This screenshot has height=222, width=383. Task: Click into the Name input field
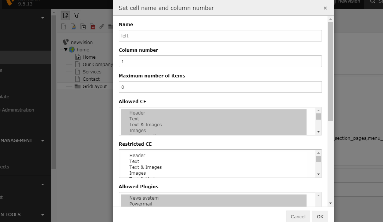220,36
